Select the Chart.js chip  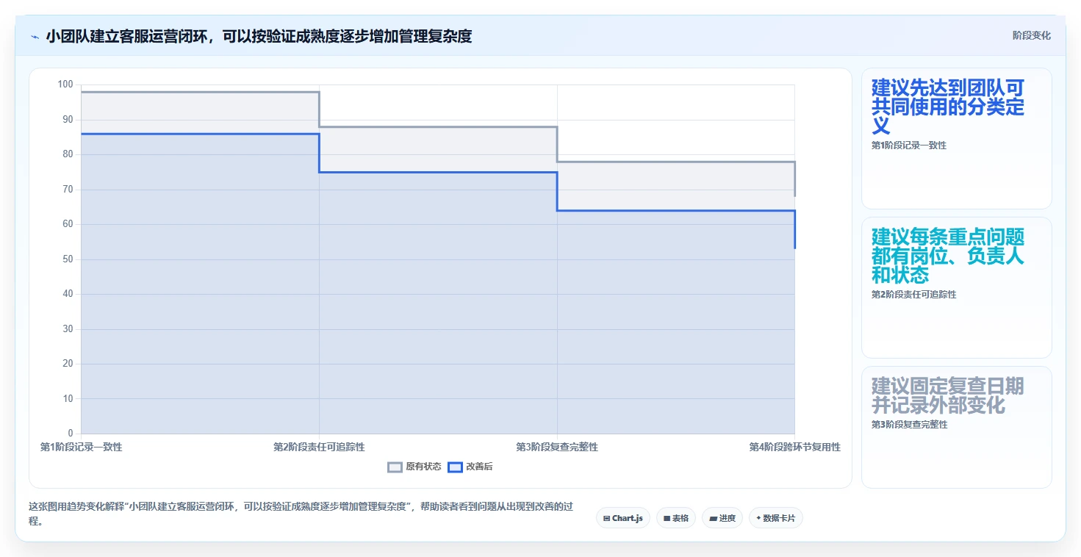pos(623,518)
